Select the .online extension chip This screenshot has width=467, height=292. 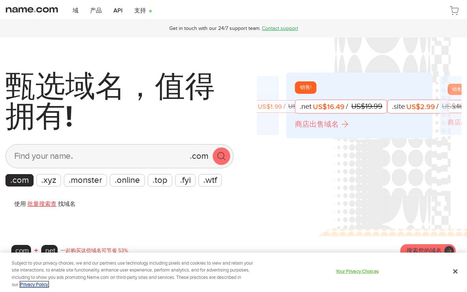tap(127, 180)
